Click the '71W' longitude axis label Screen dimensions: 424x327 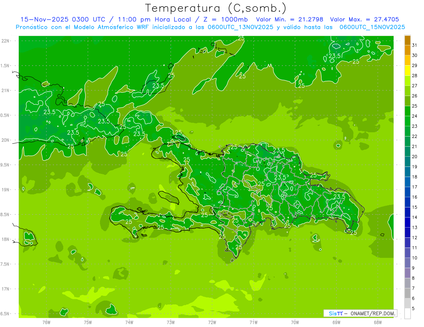tap(253, 322)
